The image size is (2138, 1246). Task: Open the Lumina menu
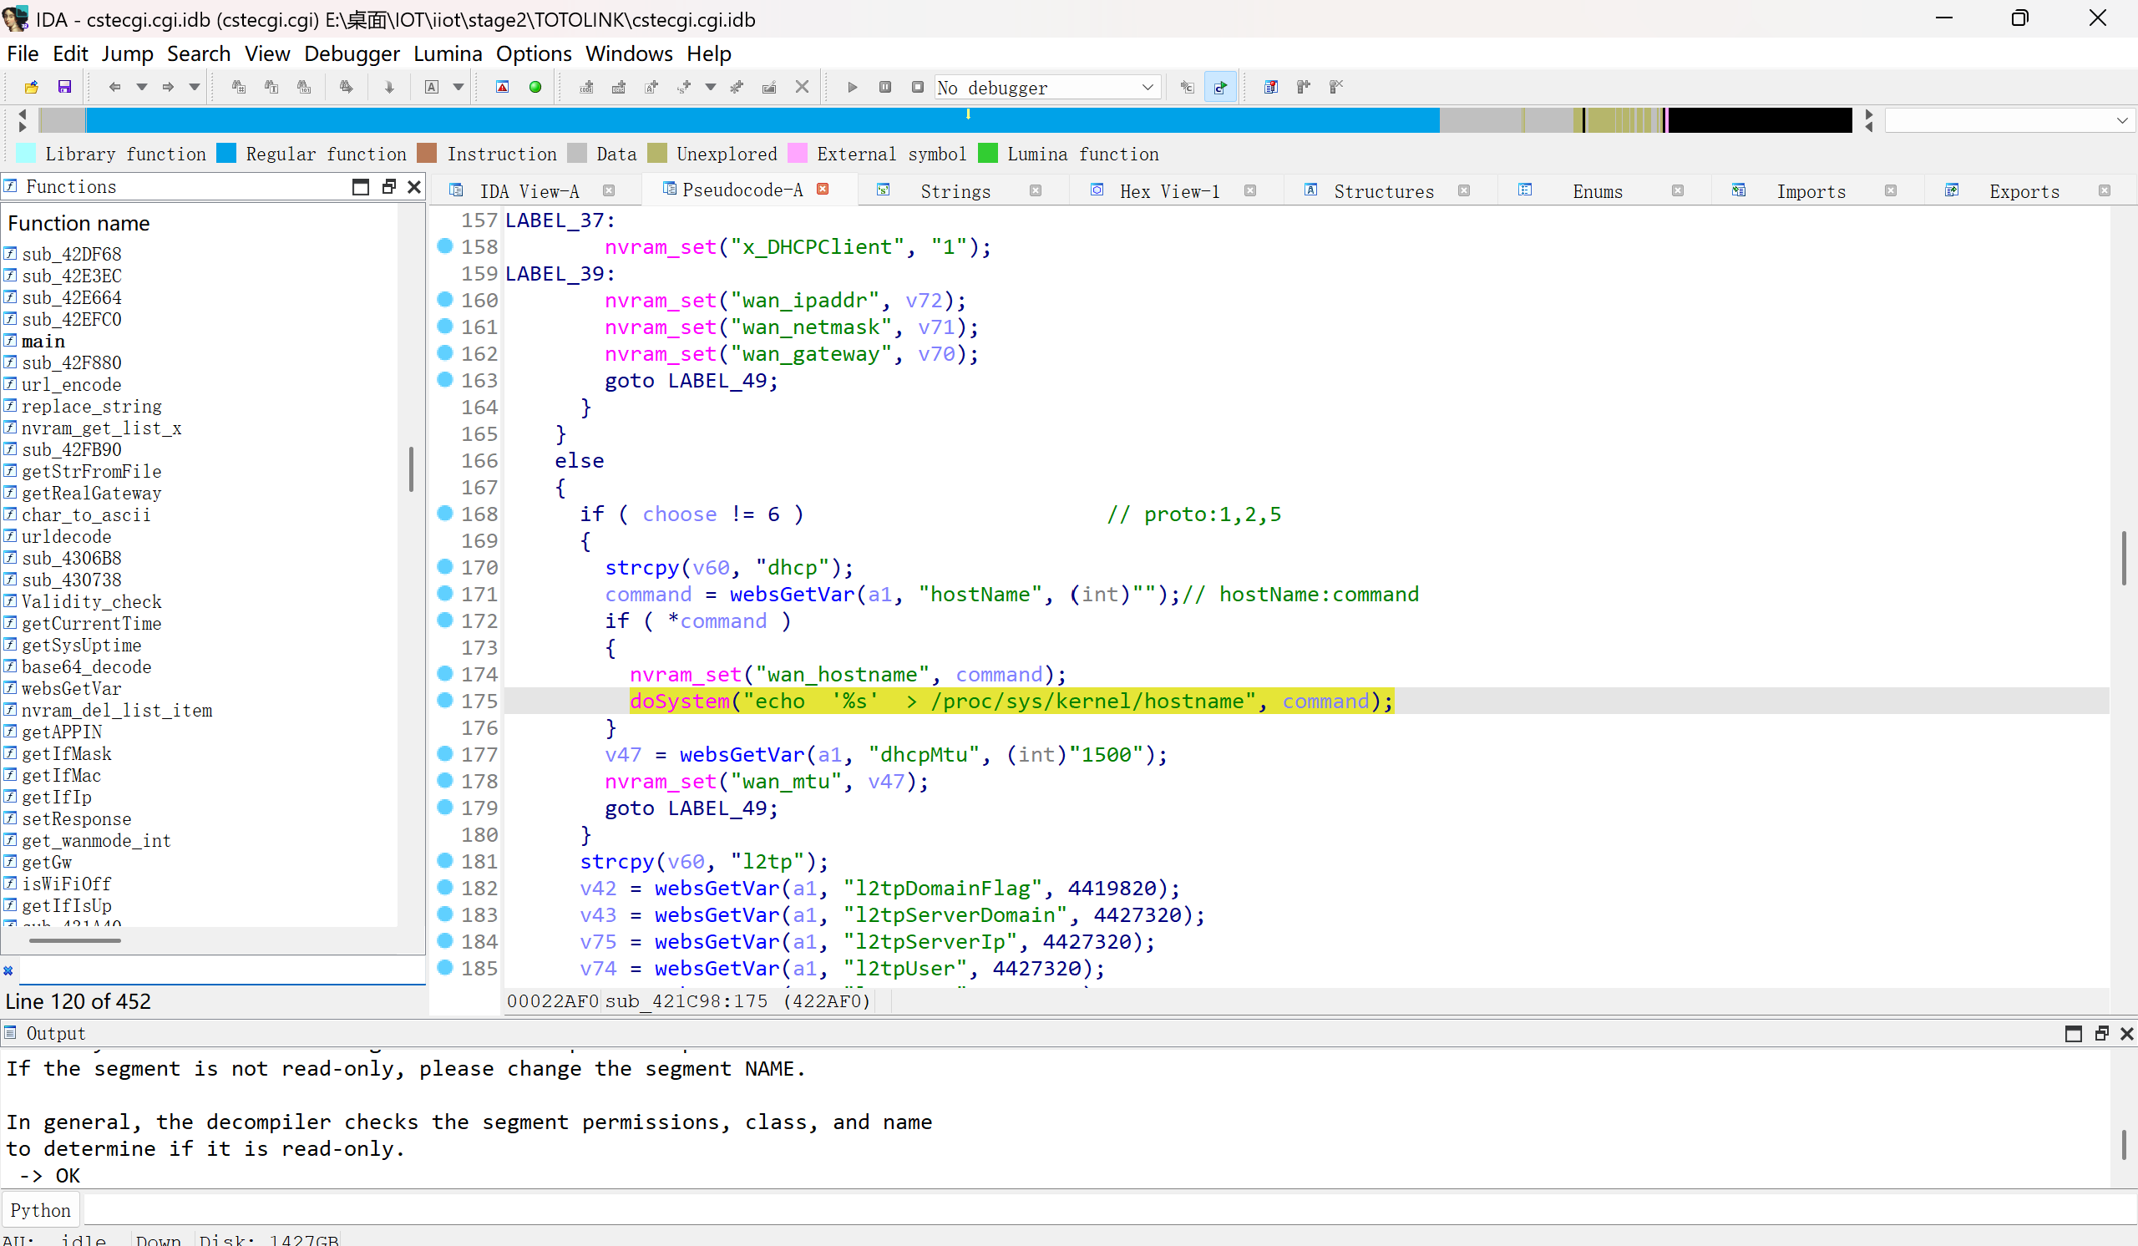tap(447, 53)
